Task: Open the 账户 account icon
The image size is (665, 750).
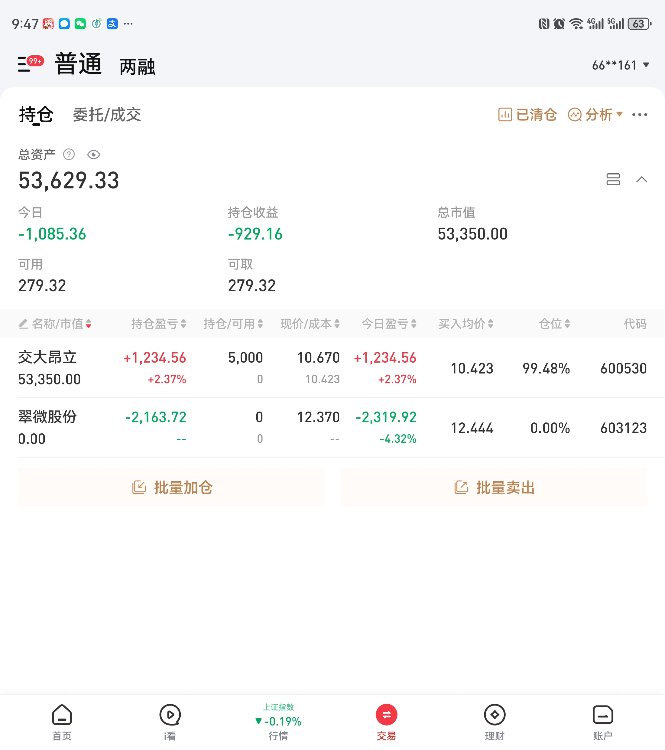Action: pyautogui.click(x=602, y=721)
